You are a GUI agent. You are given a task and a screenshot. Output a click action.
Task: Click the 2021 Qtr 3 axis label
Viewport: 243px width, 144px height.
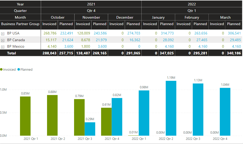point(85,139)
